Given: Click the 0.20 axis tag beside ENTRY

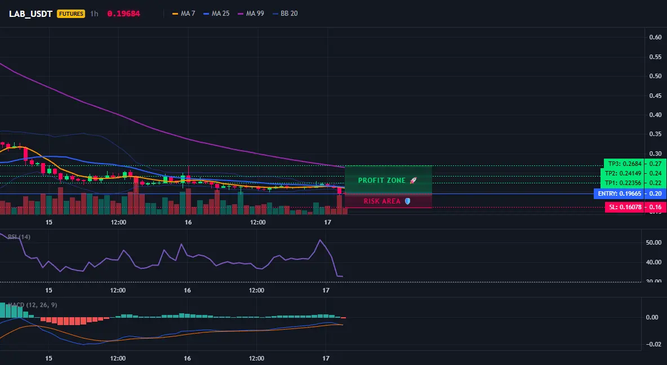Looking at the screenshot, I should click(656, 194).
